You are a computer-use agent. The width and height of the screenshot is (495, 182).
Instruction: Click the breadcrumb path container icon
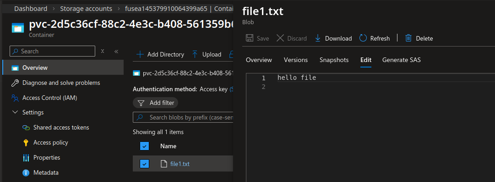coord(136,73)
